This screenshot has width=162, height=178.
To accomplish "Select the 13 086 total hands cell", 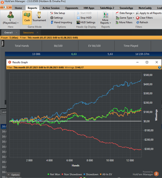I will pyautogui.click(x=36, y=54).
